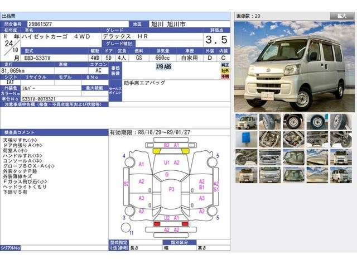Click the 画像数：20 image count label
Viewport: 357px width, 268px height.
pos(248,16)
